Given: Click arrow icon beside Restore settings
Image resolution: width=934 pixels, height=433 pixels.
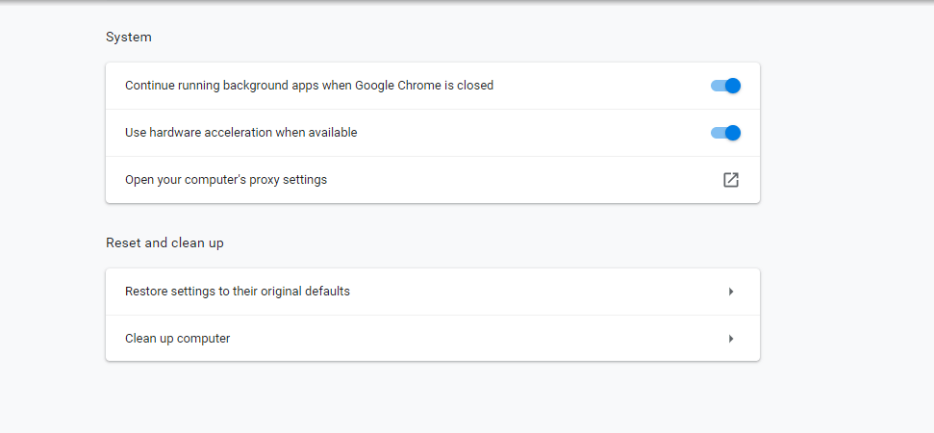Looking at the screenshot, I should 731,292.
